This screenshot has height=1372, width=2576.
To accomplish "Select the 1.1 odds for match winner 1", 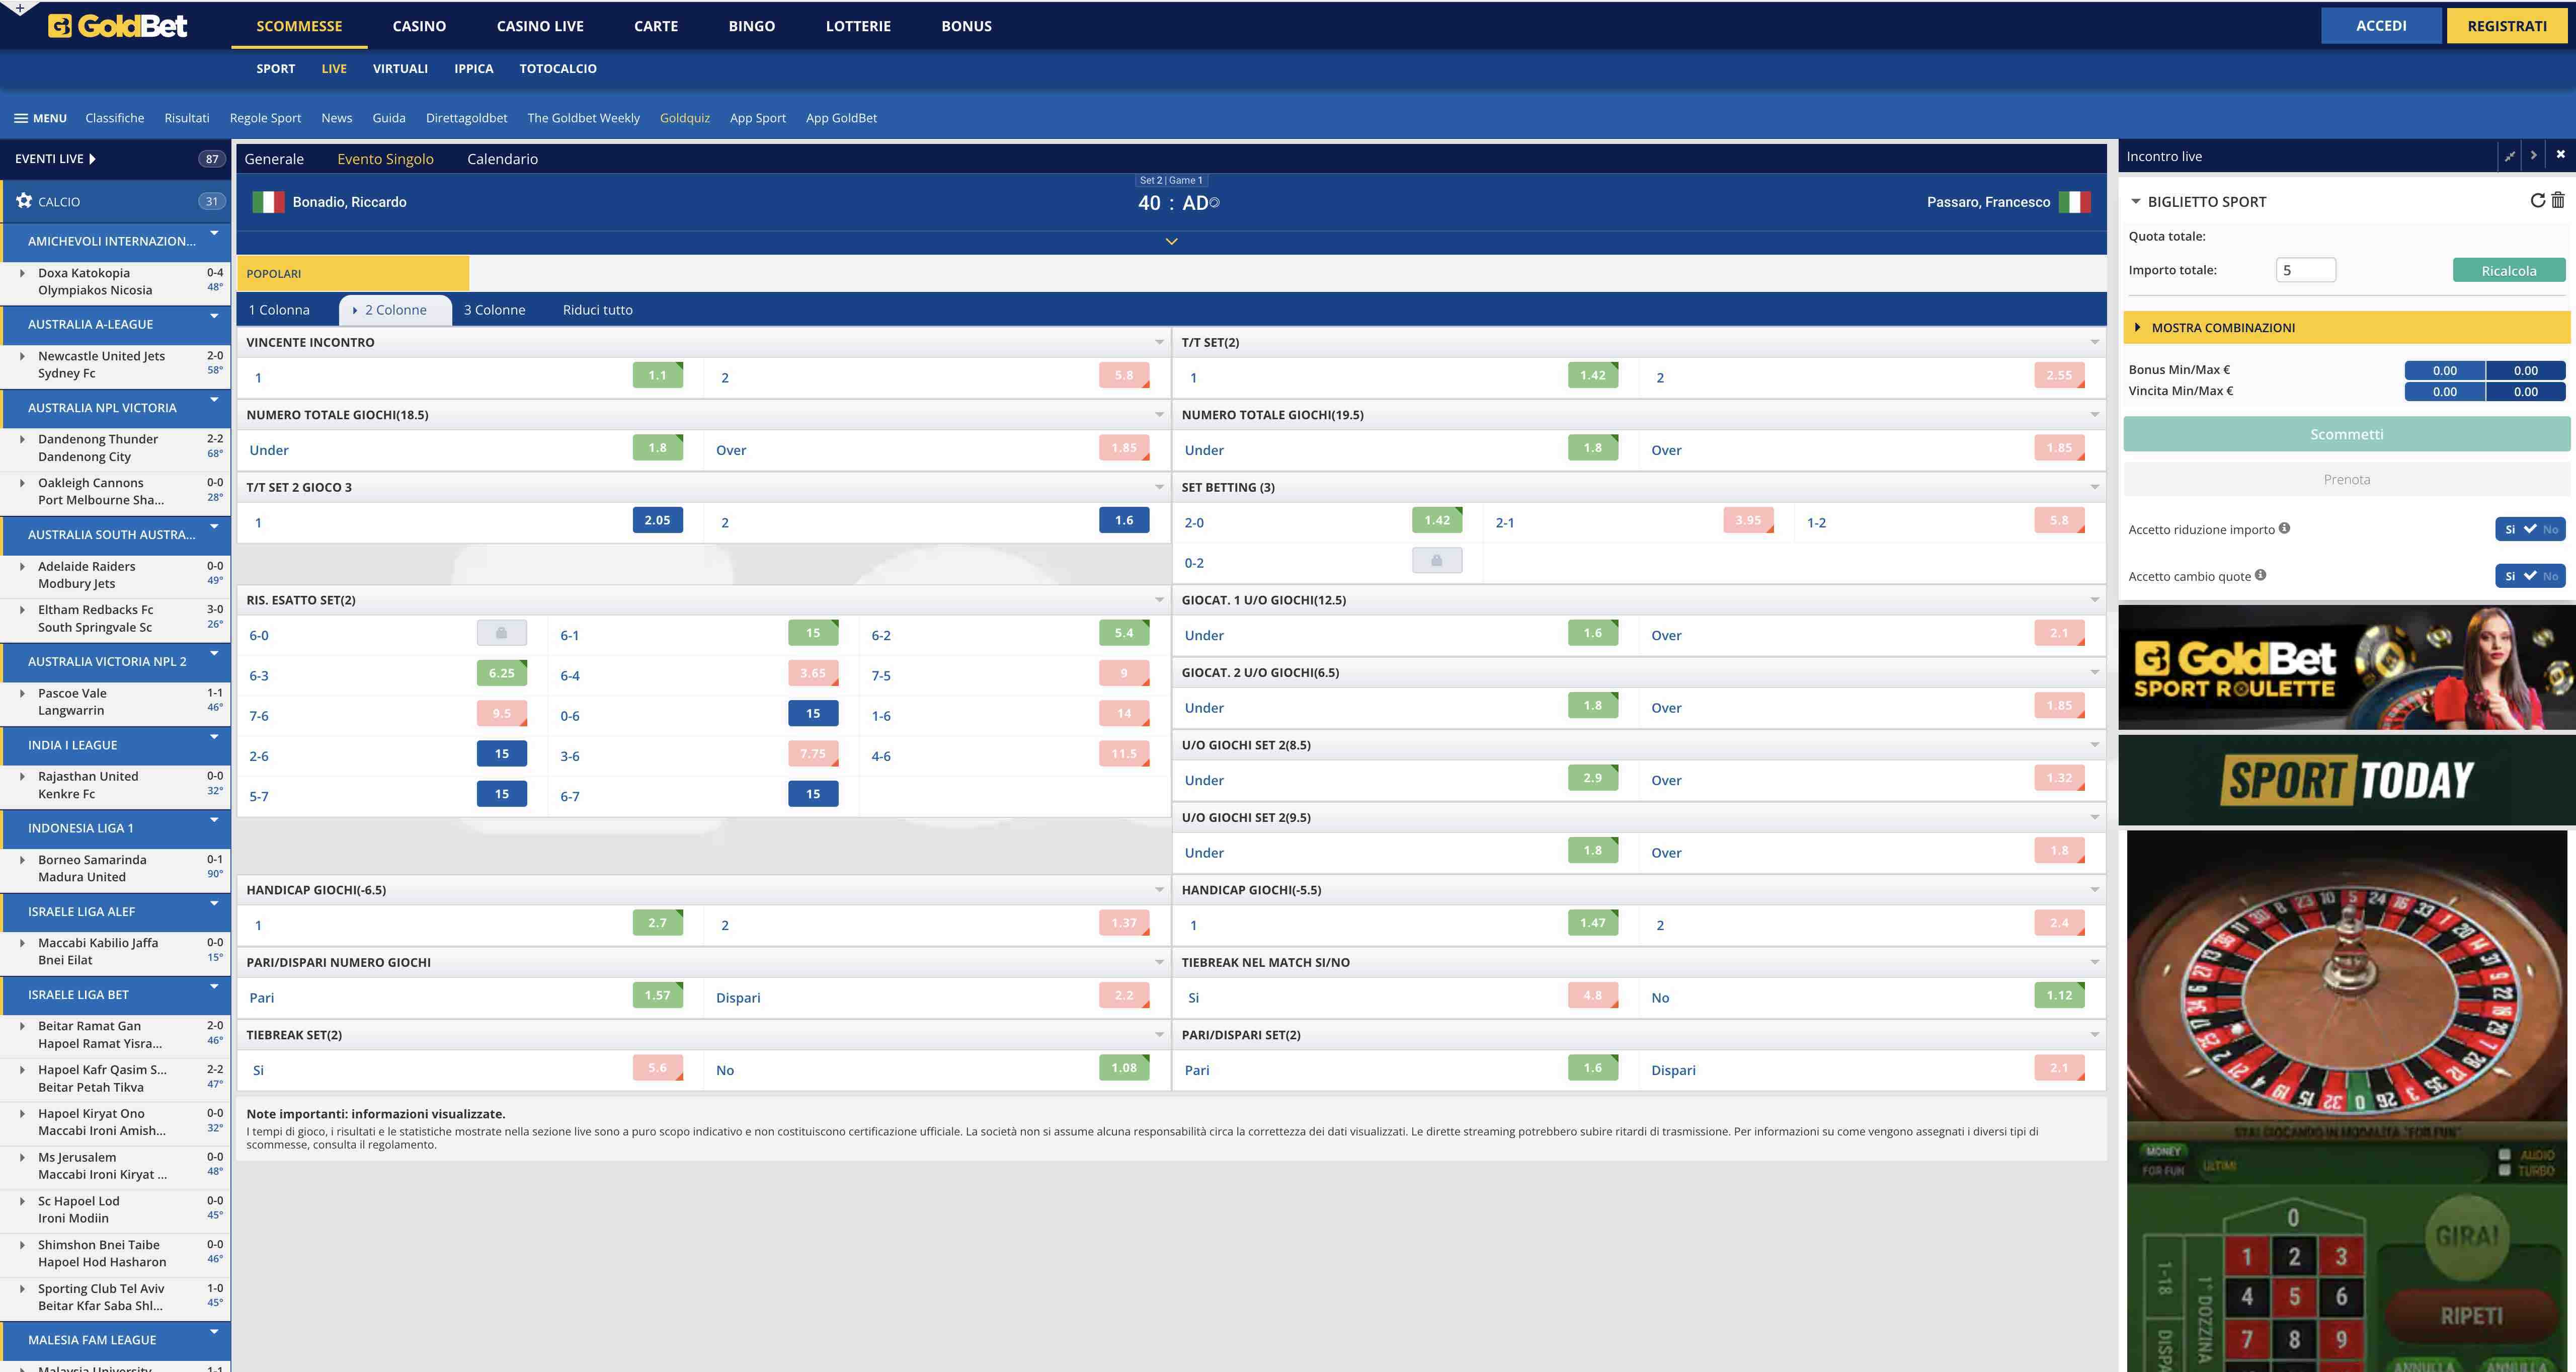I will click(x=657, y=376).
